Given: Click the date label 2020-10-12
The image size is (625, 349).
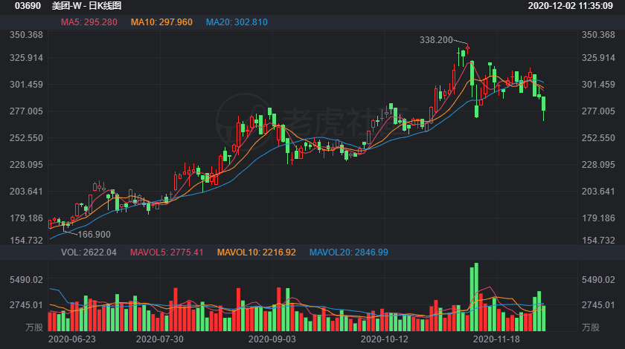Looking at the screenshot, I should point(384,339).
